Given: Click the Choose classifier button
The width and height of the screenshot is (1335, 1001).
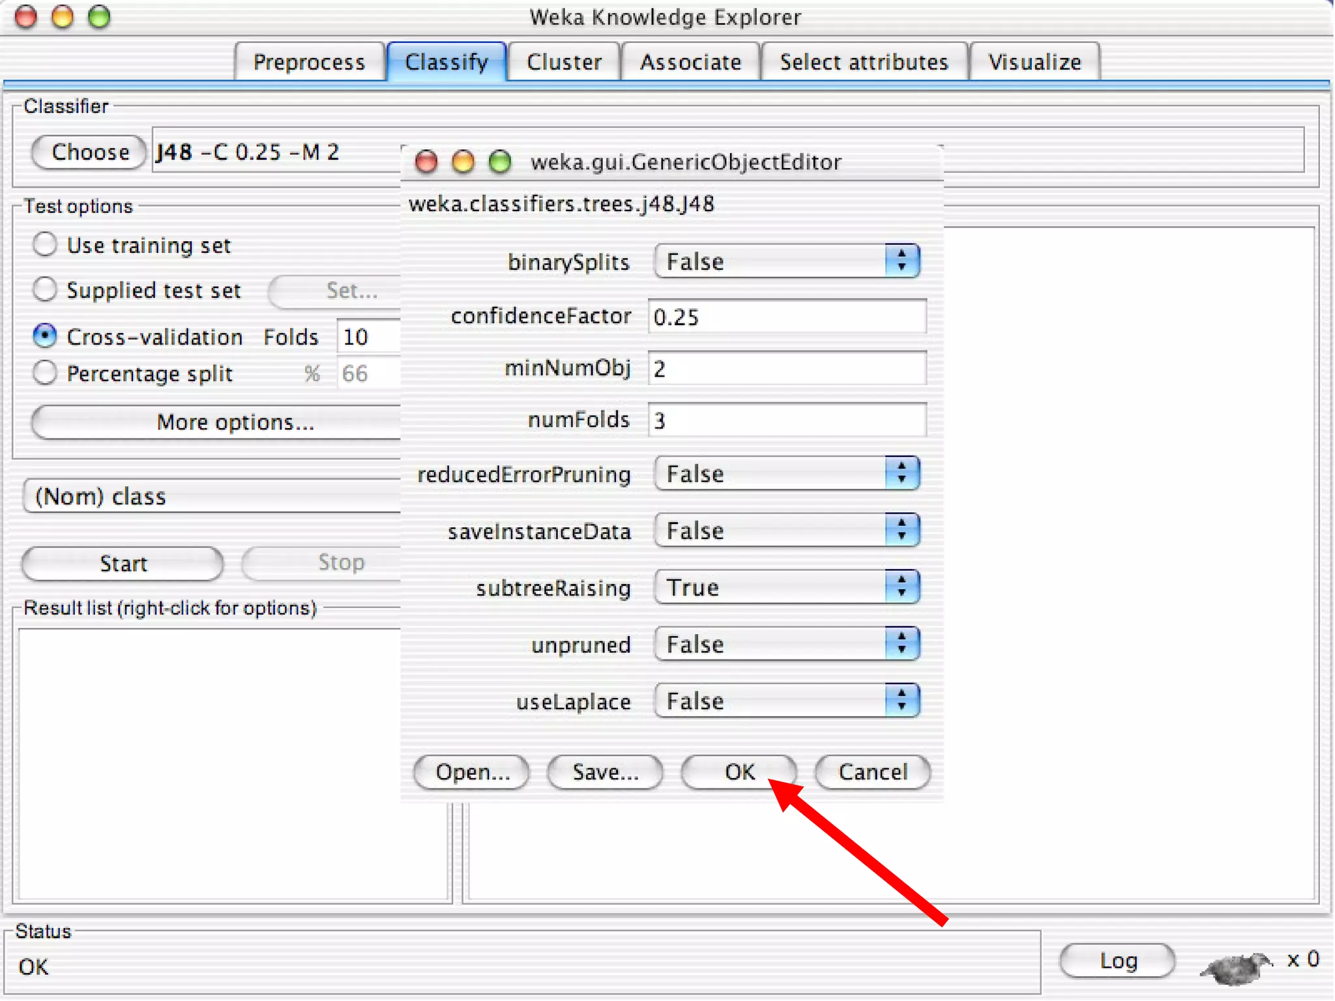Looking at the screenshot, I should (x=90, y=152).
